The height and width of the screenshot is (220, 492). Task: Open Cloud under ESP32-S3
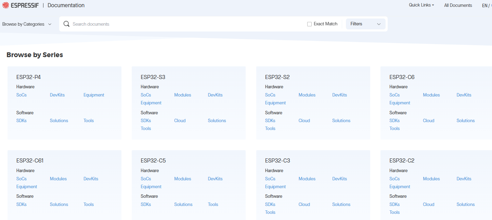point(180,120)
